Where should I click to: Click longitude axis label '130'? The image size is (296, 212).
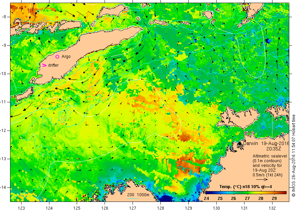click(217, 208)
